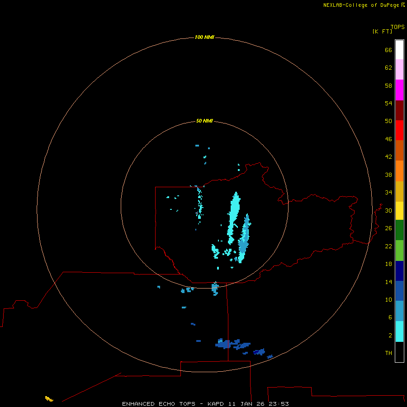407x407 pixels.
Task: Click the [K FT] legend units label
Action: [382, 31]
